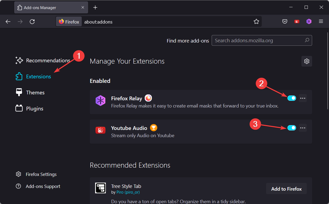Screen dimensions: 329x204
Task: Click the Youtube Audio extension name
Action: [x=129, y=128]
